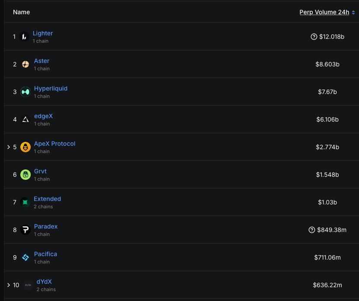Screen dimensions: 359x301
Task: Click the dYdX logo icon
Action: click(x=28, y=285)
